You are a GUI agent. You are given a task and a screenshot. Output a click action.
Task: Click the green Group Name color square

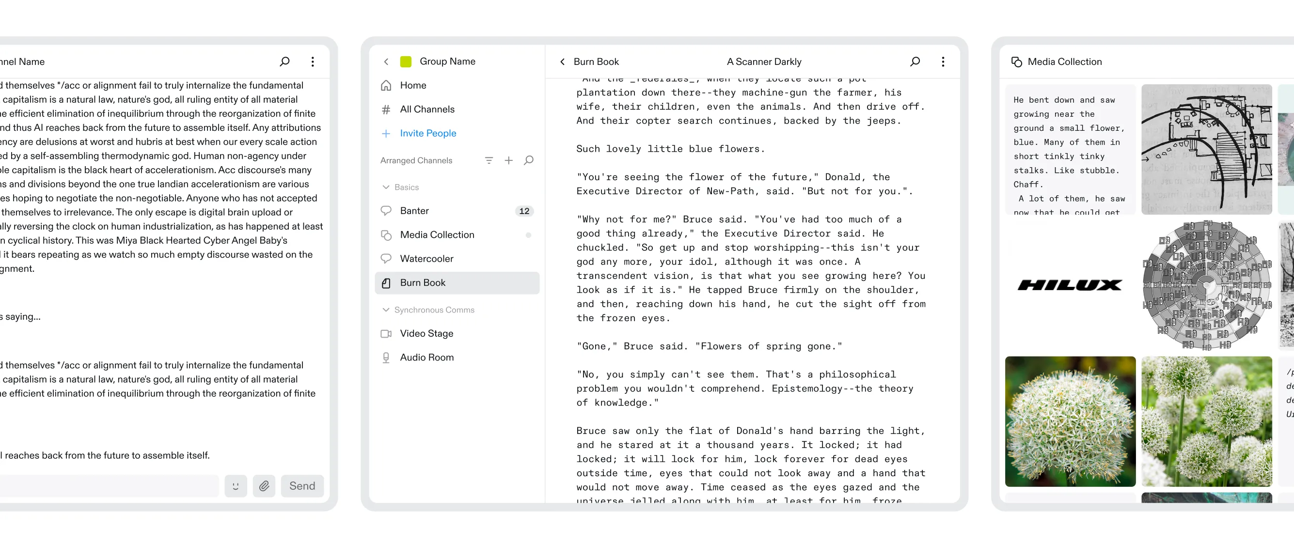(405, 61)
